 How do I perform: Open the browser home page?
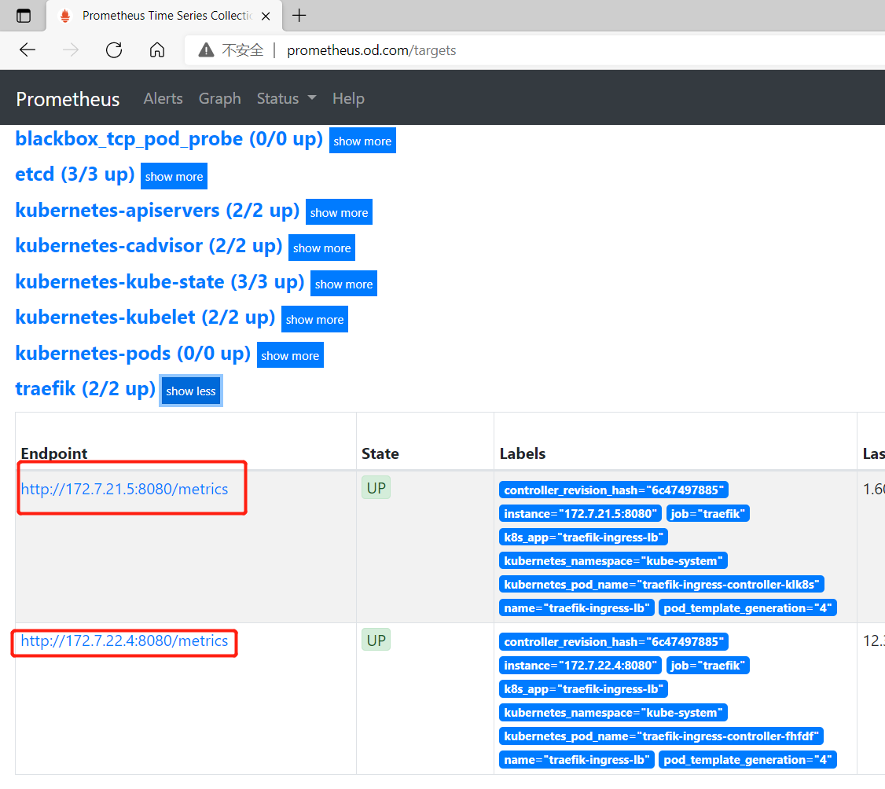157,50
